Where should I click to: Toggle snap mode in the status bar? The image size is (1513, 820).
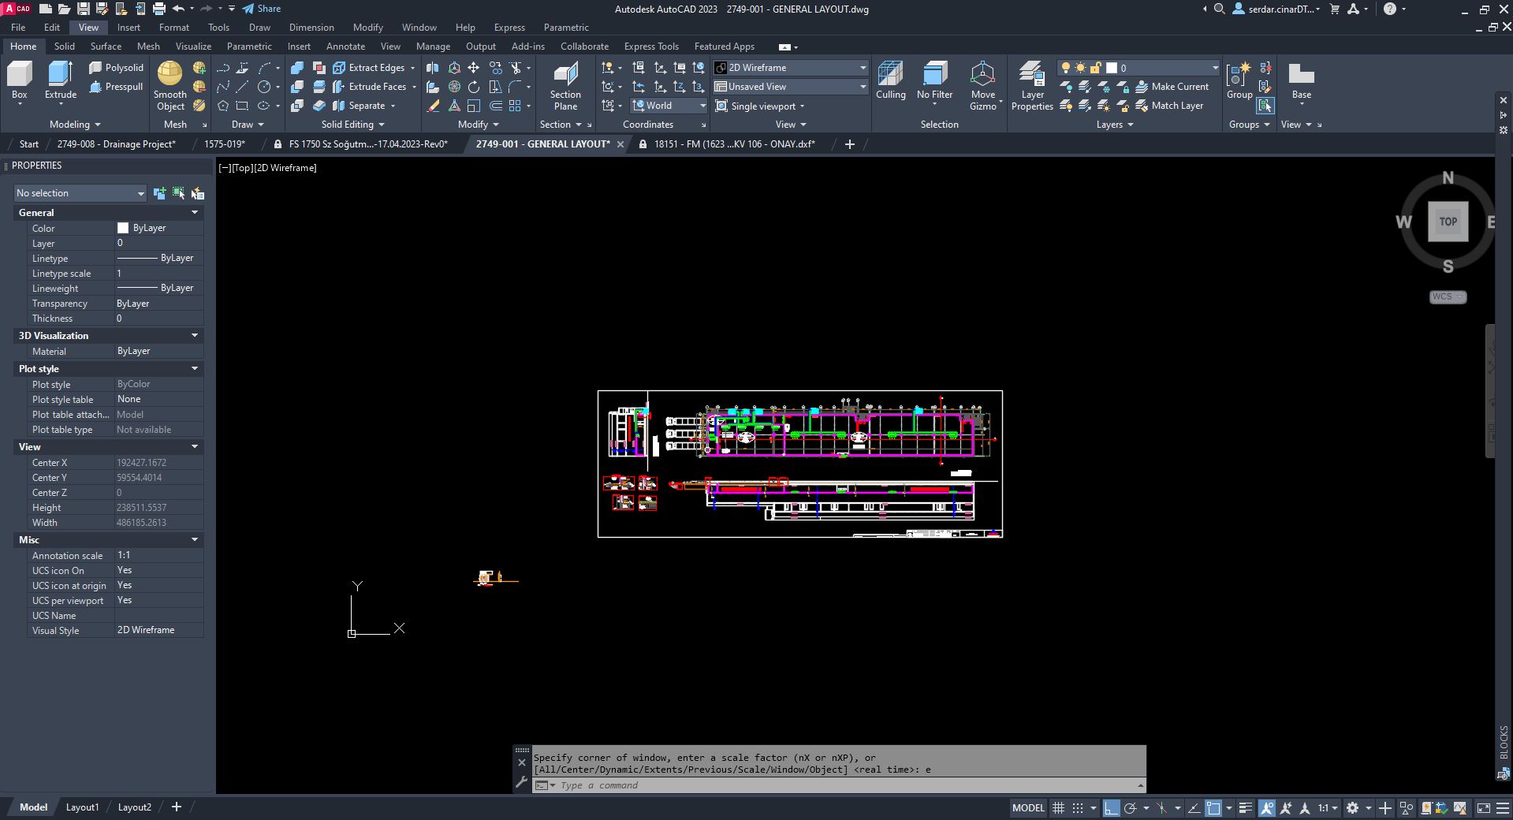click(x=1076, y=807)
